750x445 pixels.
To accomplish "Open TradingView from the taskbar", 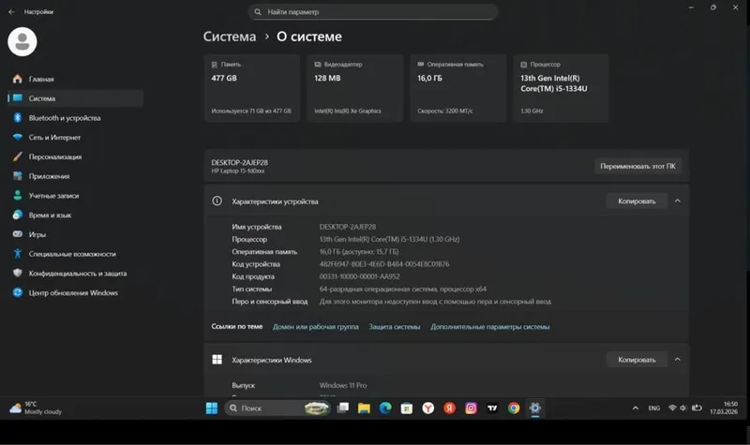I will [492, 408].
